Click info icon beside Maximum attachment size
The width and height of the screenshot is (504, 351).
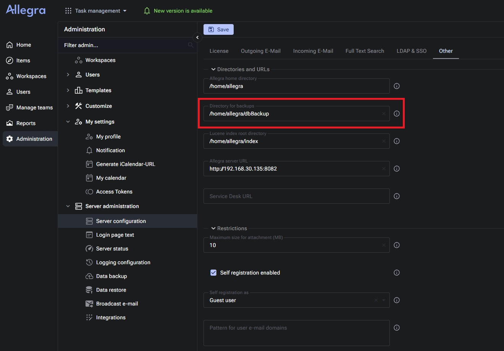[x=397, y=245]
